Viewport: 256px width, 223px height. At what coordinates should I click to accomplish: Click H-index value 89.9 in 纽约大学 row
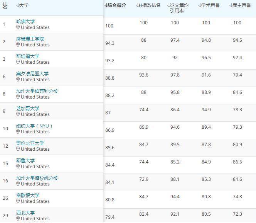[144, 127]
